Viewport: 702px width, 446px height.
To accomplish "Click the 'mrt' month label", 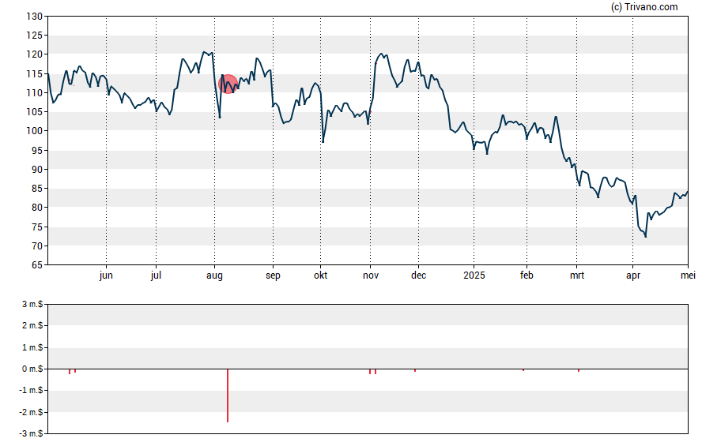I will 577,275.
